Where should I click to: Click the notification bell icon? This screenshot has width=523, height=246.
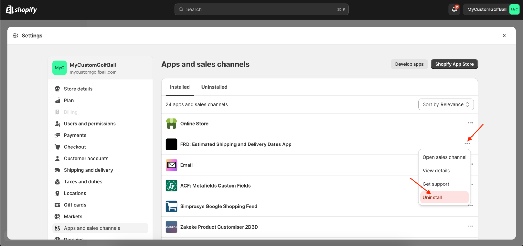click(454, 10)
